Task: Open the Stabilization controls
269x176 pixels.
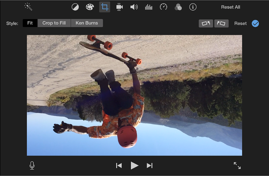Action: coord(119,7)
